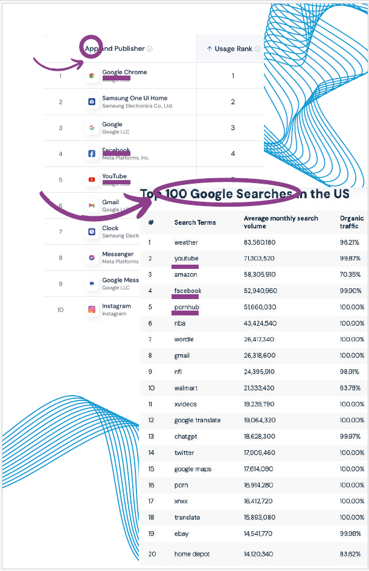Open the "weather" search term
The height and width of the screenshot is (571, 369).
(x=186, y=242)
